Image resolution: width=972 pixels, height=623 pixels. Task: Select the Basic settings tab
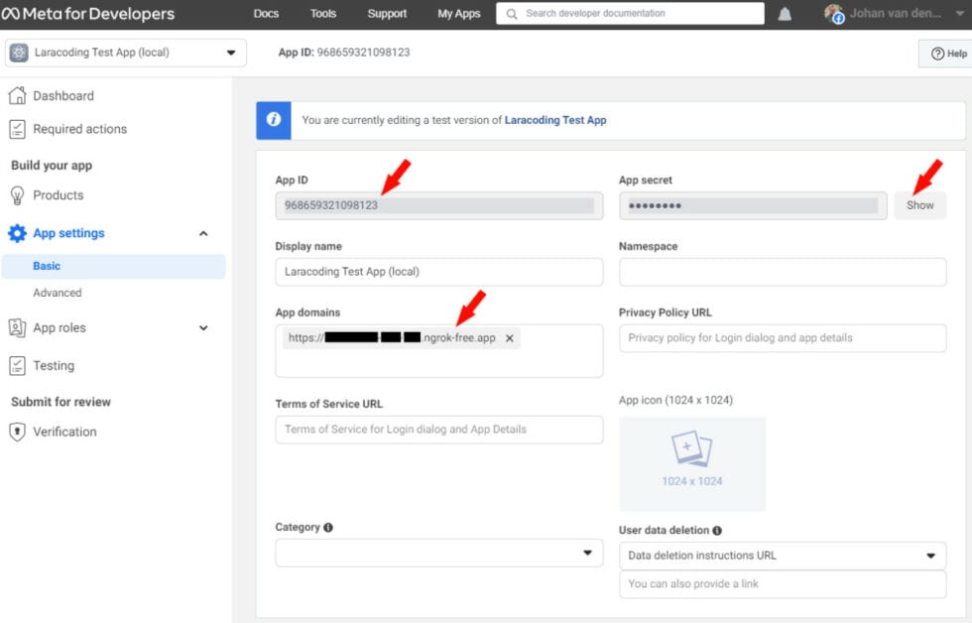click(x=114, y=266)
